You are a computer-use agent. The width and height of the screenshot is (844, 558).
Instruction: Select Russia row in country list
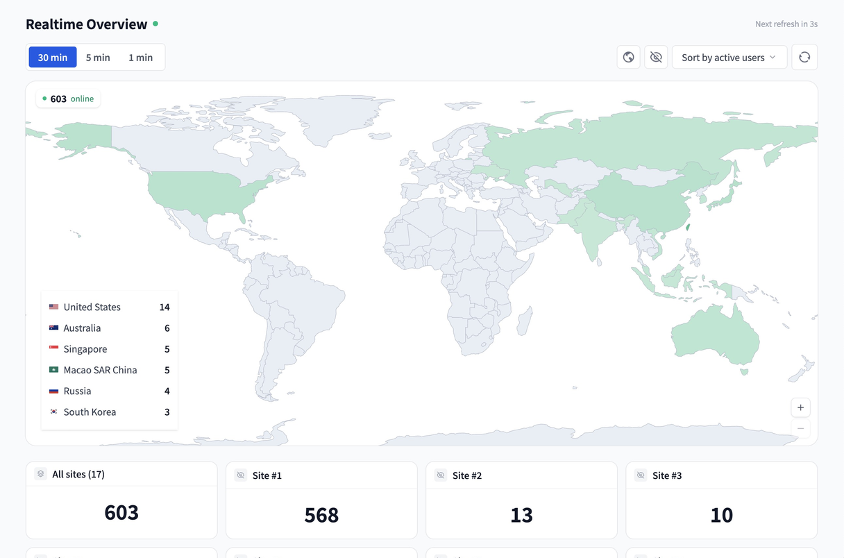tap(110, 391)
